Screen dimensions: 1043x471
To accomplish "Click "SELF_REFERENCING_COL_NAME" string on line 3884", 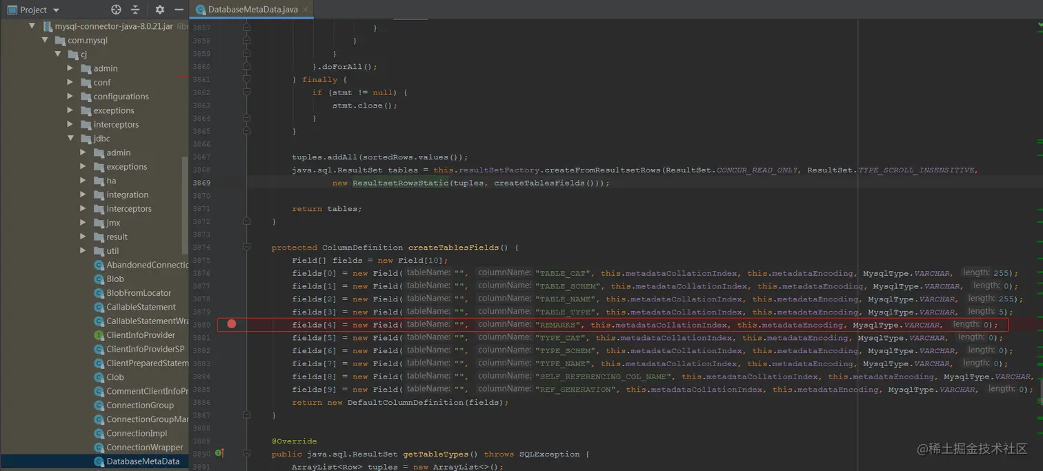I will (x=604, y=377).
